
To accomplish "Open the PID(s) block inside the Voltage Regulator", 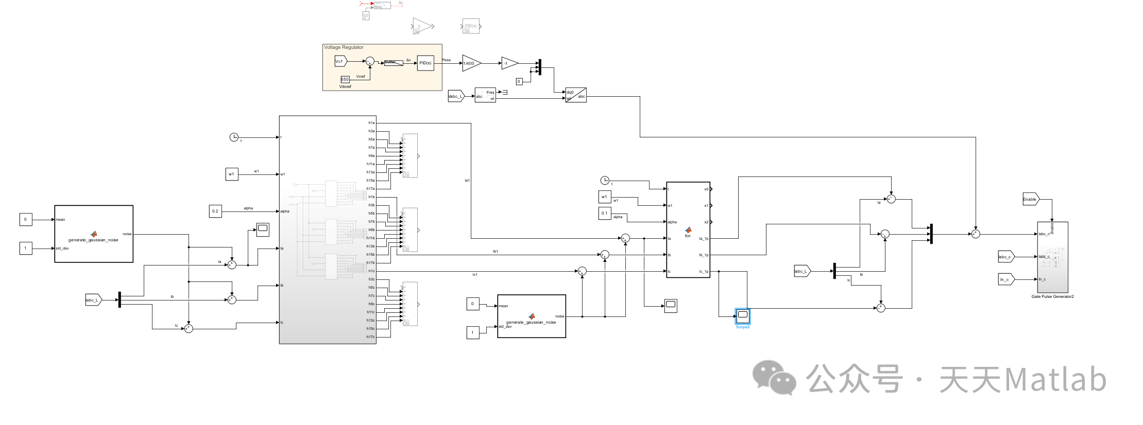I will click(425, 63).
